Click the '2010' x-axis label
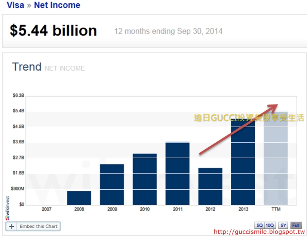Screen dimensions: 307x236 145,209
